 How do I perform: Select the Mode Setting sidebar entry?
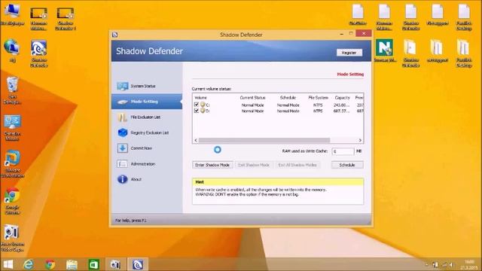pos(147,102)
